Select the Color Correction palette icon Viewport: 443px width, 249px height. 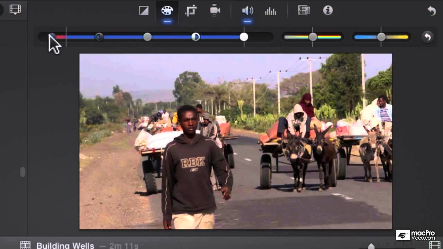click(167, 10)
